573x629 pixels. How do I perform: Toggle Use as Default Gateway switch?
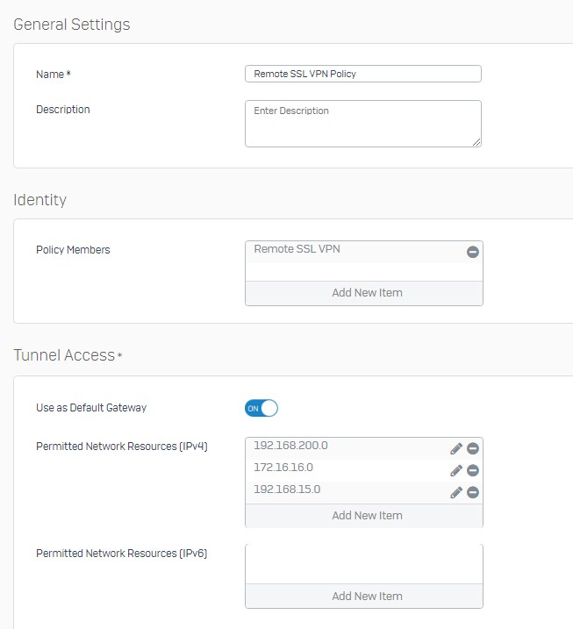pyautogui.click(x=261, y=409)
